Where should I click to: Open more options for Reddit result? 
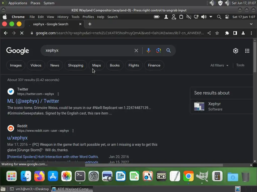(x=73, y=131)
